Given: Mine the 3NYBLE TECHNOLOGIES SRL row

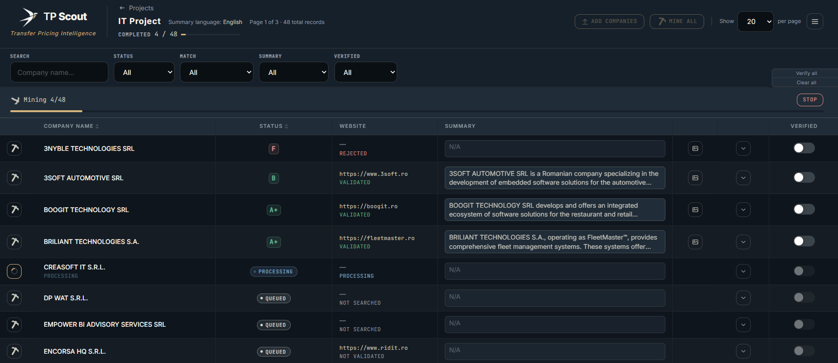Looking at the screenshot, I should click(x=14, y=148).
